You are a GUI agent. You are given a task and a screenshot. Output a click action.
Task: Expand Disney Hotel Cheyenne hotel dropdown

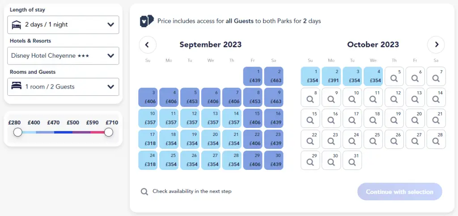click(x=63, y=56)
